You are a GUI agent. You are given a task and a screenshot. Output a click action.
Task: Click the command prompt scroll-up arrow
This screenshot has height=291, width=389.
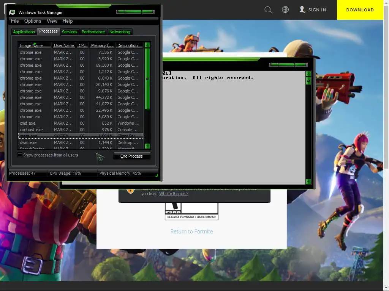[308, 74]
